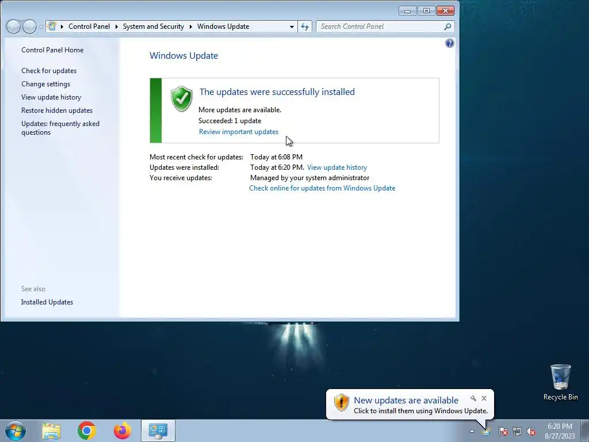Open the address bar history dropdown
Image resolution: width=589 pixels, height=442 pixels.
(292, 26)
